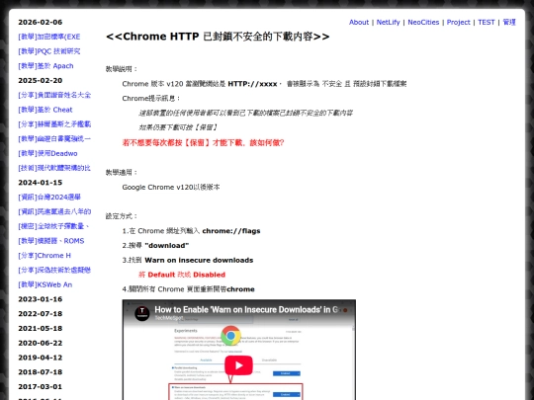This screenshot has height=400, width=534.
Task: Click the bold 'HTTP://xxxx' text
Action: click(252, 84)
